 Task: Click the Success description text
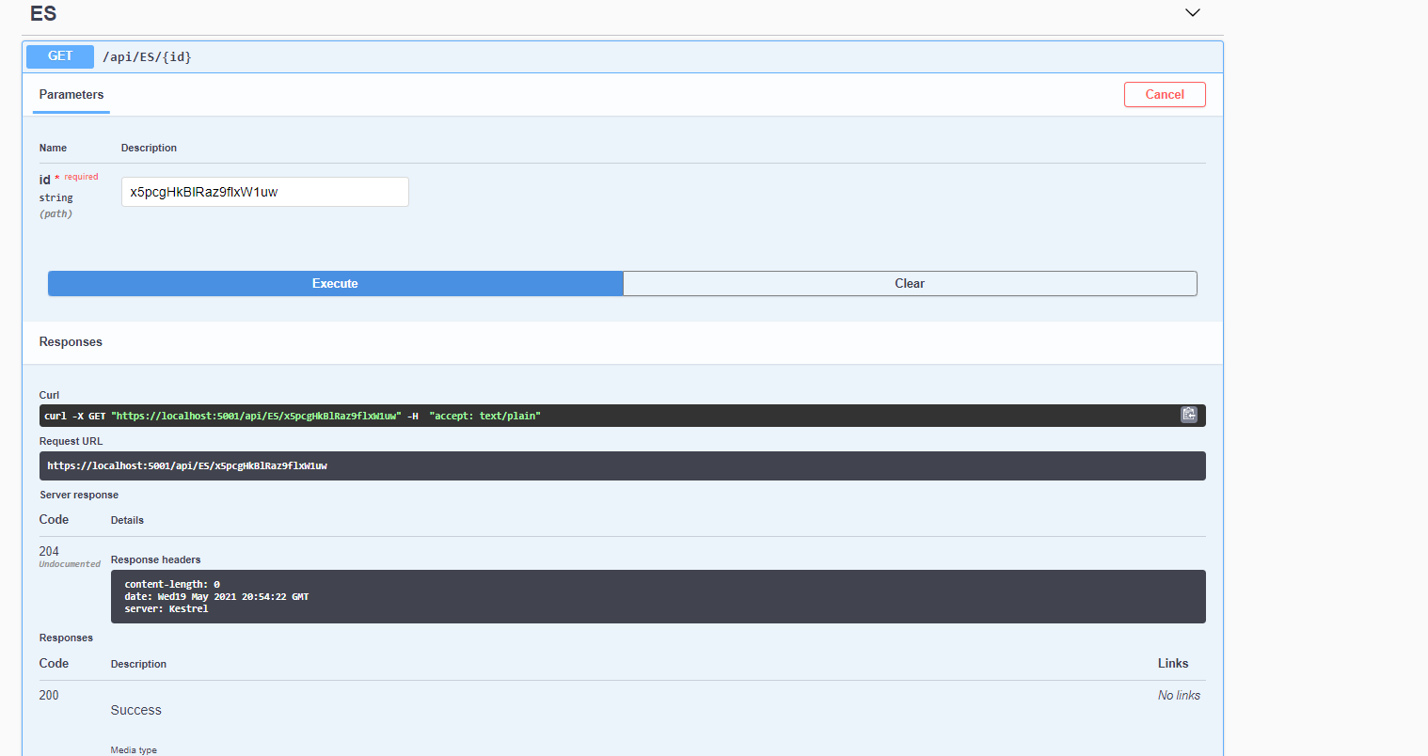(x=136, y=711)
